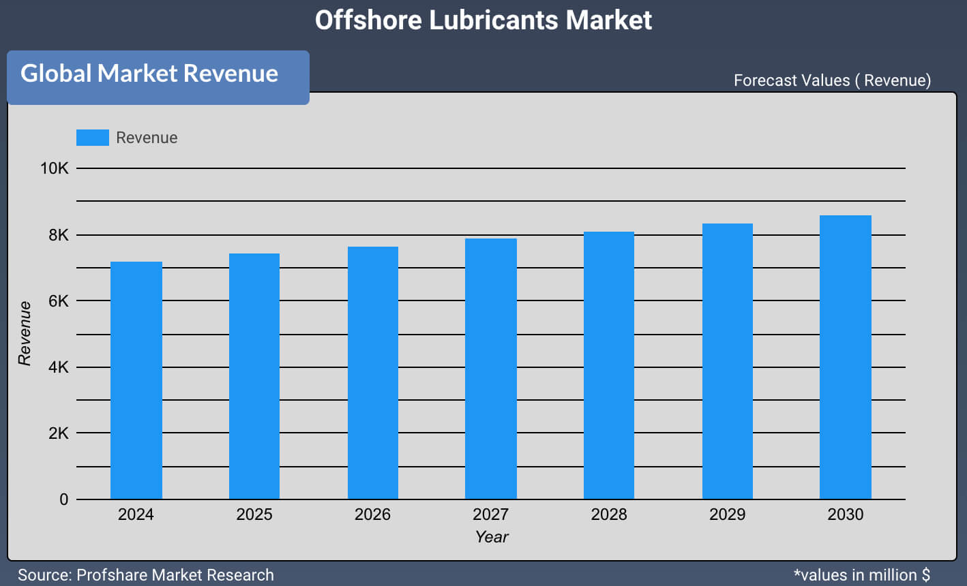Viewport: 967px width, 586px height.
Task: Click the 'Forecast Values ( Revenue)' text
Action: click(x=832, y=80)
